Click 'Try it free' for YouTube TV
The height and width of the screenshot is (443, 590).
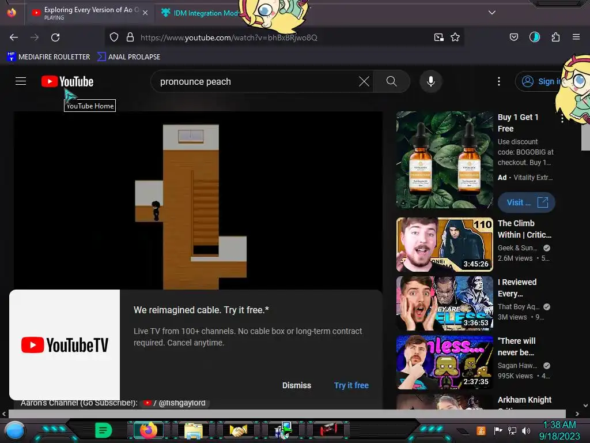[351, 385]
